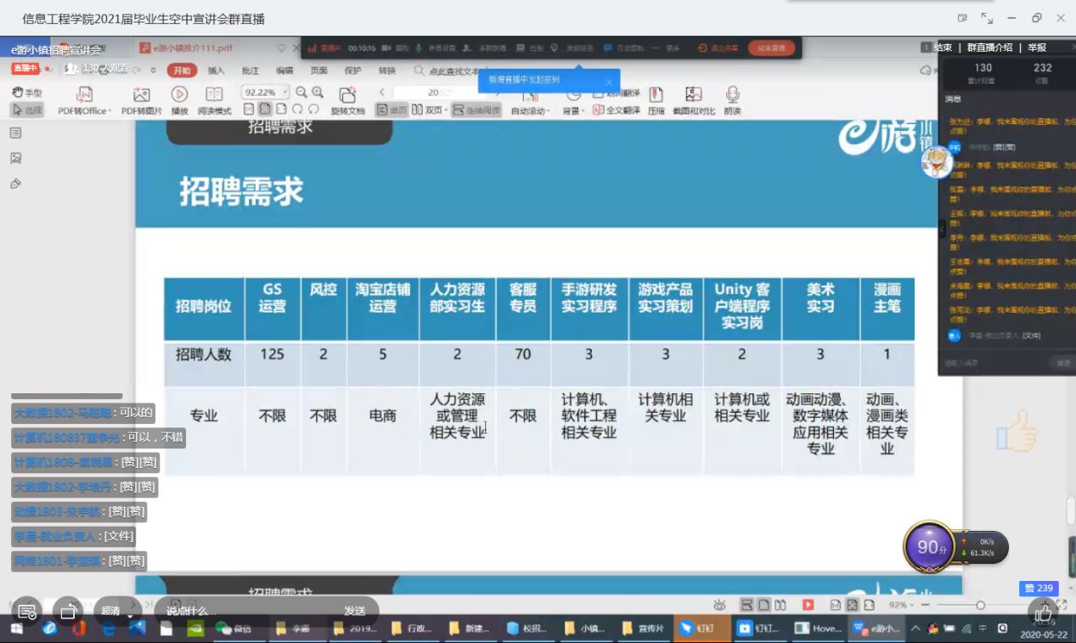
Task: Switch to 双页 double page view
Action: pos(430,110)
